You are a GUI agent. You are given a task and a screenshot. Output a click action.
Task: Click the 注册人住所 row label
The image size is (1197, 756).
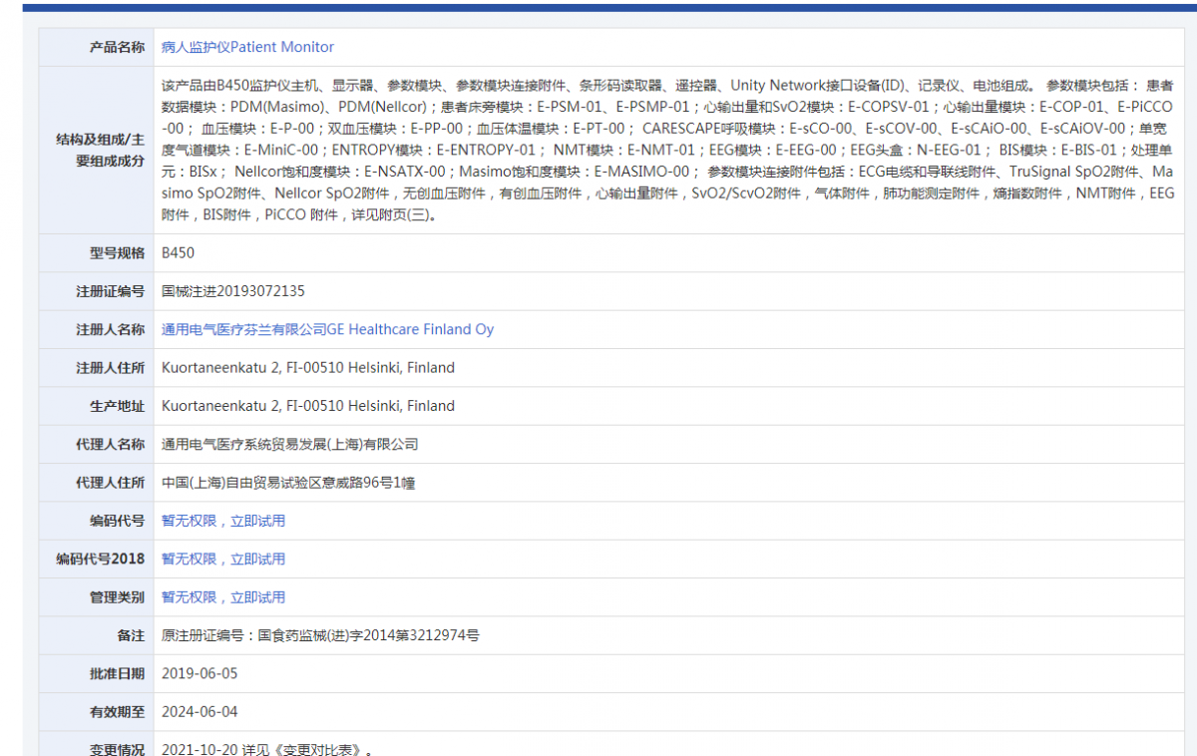tap(110, 368)
